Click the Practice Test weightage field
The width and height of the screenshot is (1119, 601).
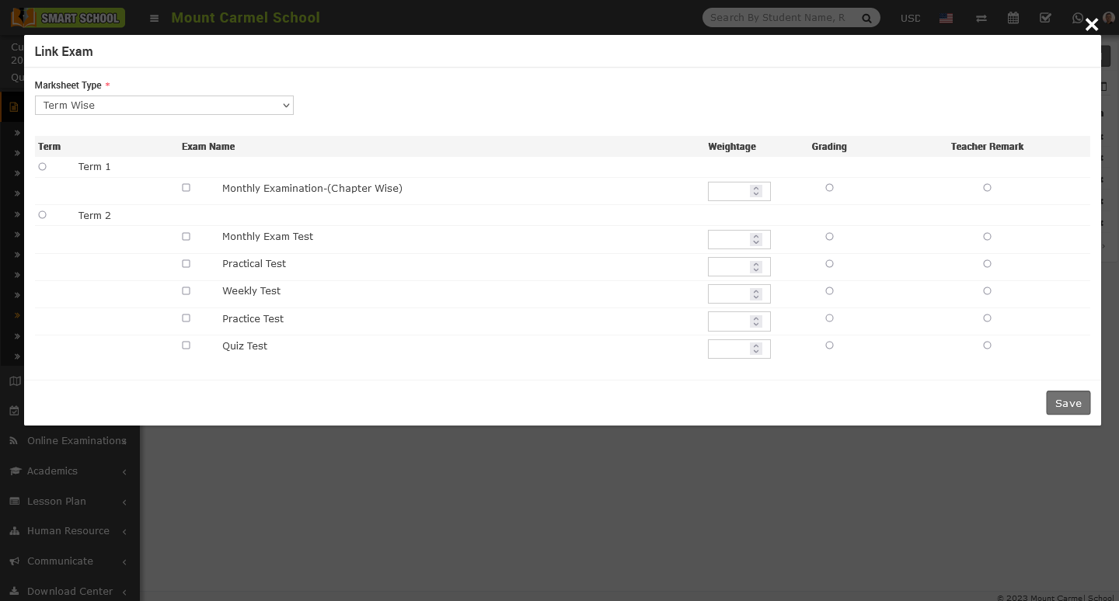[729, 321]
